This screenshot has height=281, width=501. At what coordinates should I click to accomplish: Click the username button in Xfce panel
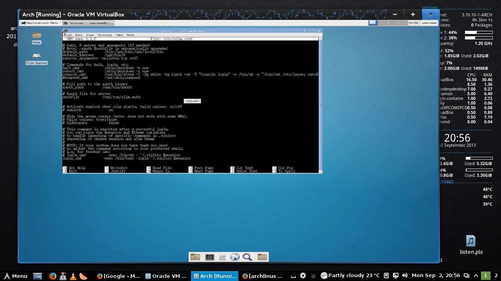pos(429,23)
